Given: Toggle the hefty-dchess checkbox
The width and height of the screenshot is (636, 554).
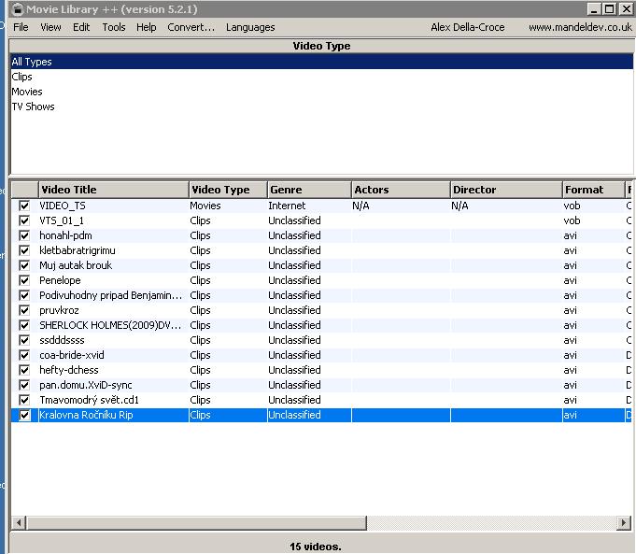Looking at the screenshot, I should pyautogui.click(x=24, y=370).
